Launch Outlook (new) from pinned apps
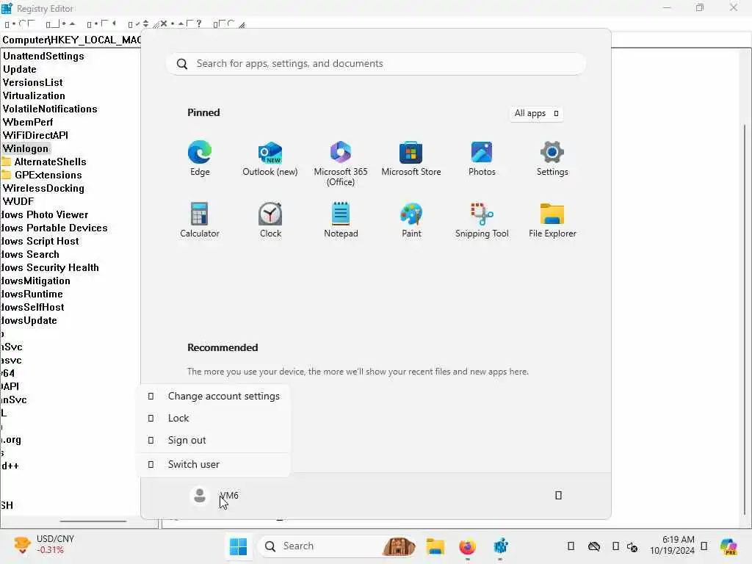This screenshot has width=752, height=564. point(270,159)
